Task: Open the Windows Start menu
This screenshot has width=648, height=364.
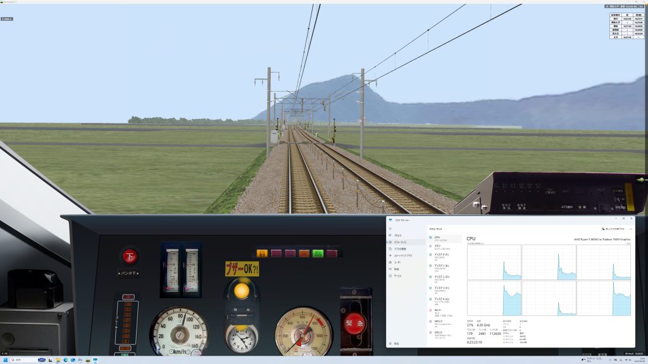Action: pyautogui.click(x=5, y=360)
